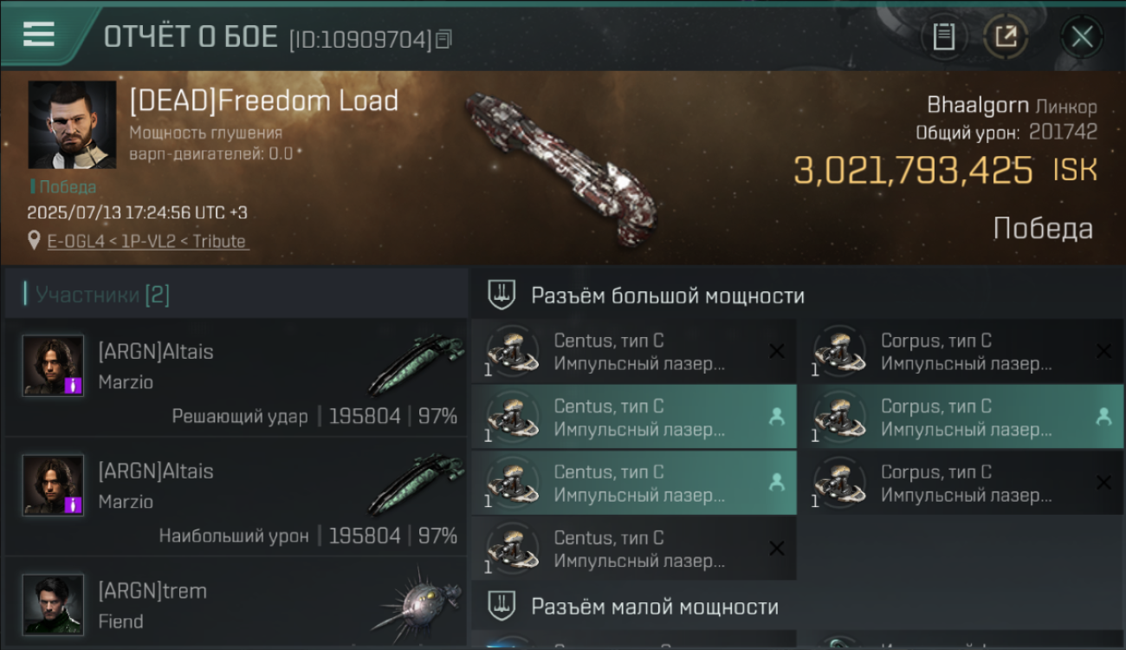Share the battle report externally

tap(1006, 36)
